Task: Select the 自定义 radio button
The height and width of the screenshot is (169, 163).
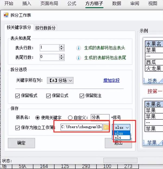Action: [x=70, y=118]
